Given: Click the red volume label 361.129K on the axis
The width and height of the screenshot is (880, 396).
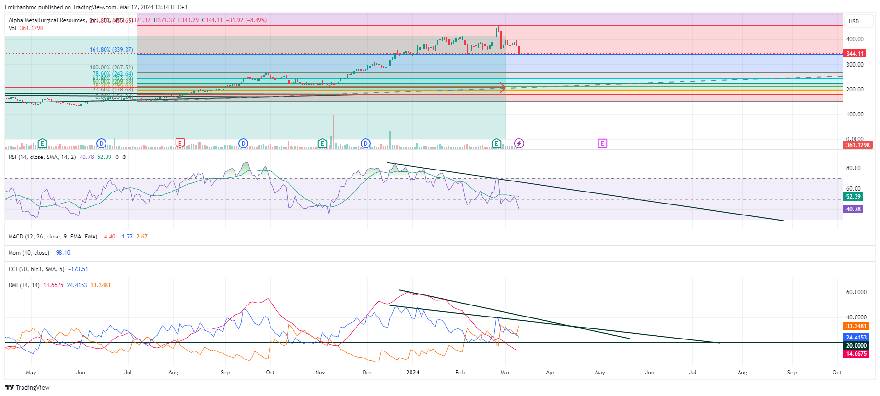Looking at the screenshot, I should pos(858,145).
